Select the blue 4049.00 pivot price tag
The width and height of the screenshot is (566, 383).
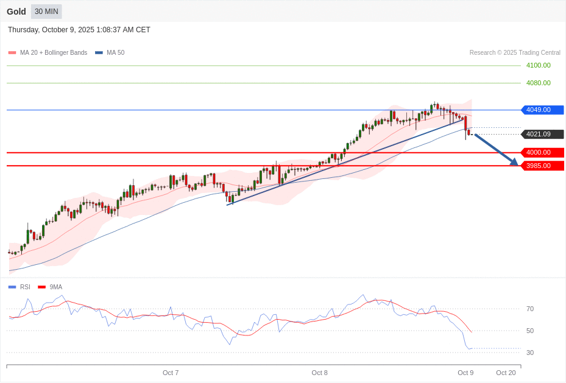pyautogui.click(x=542, y=110)
